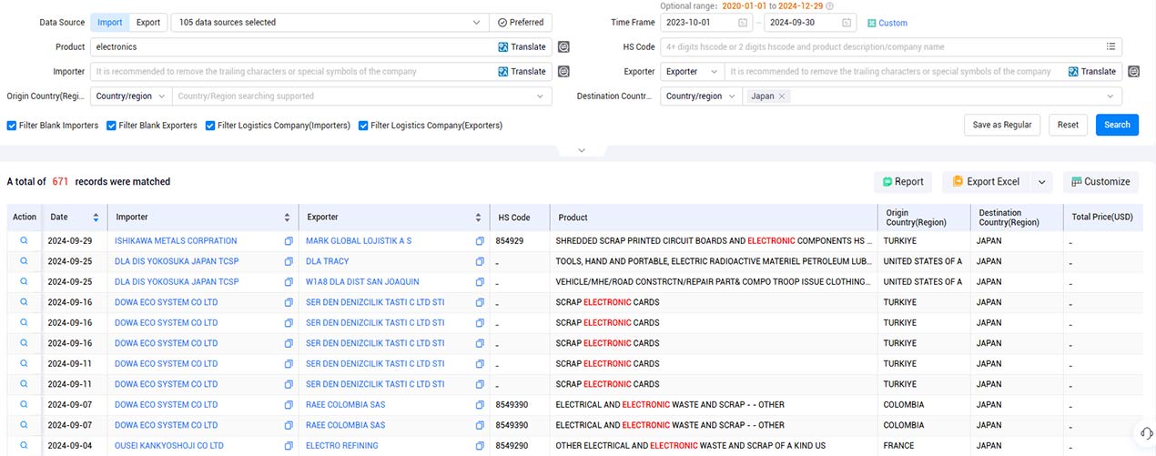Click the Report button
The image size is (1156, 456).
coord(902,182)
